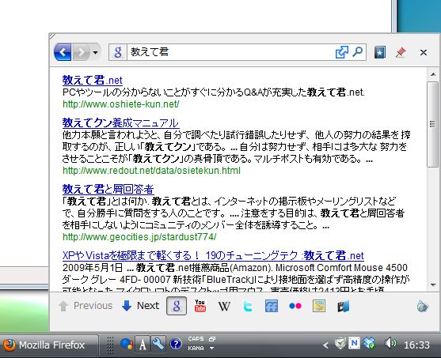Click the results scrollbar thumb
The height and width of the screenshot is (358, 441).
pyautogui.click(x=432, y=124)
